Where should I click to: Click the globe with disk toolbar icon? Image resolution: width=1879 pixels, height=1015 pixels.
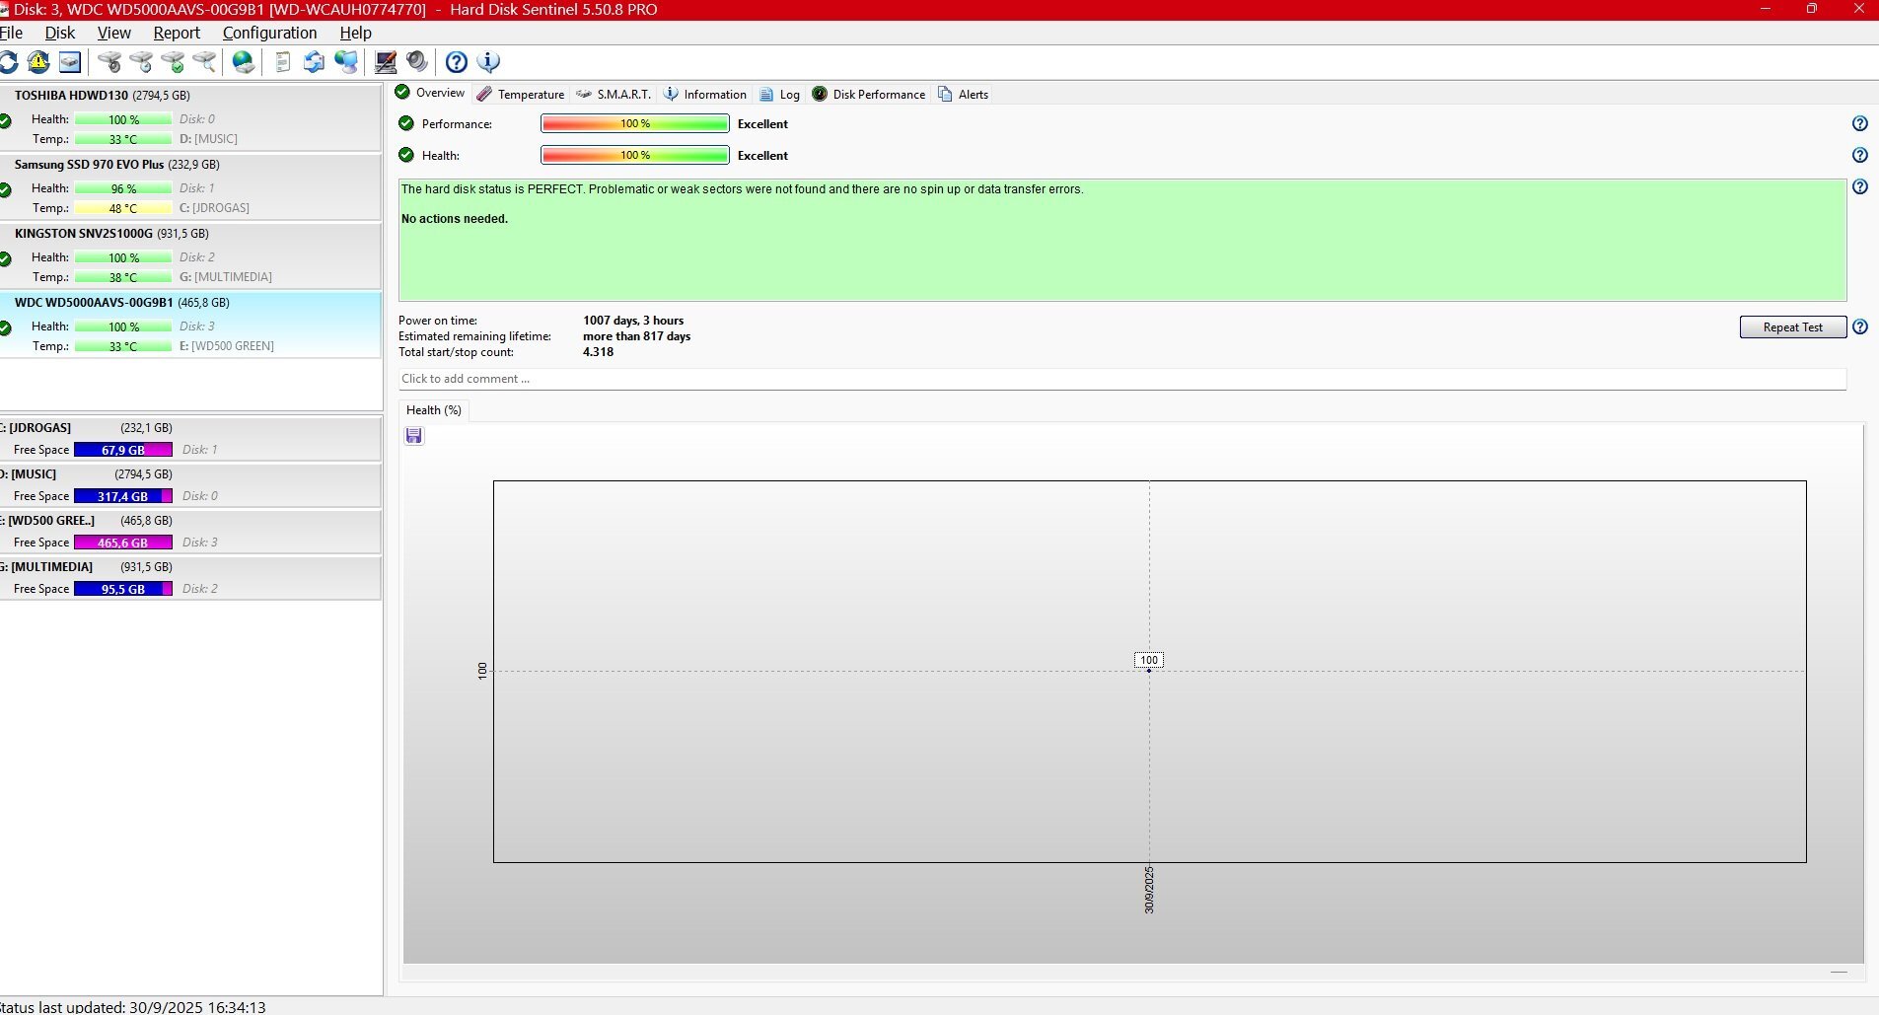[243, 62]
